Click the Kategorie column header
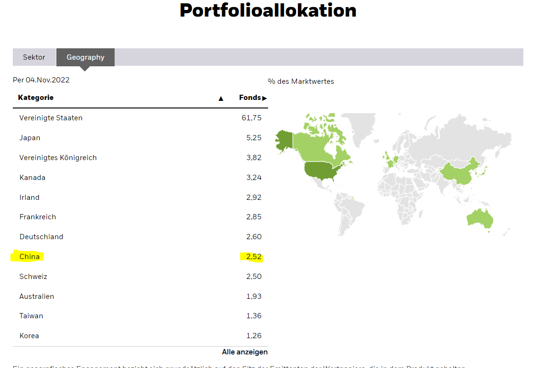The image size is (548, 368). [36, 98]
